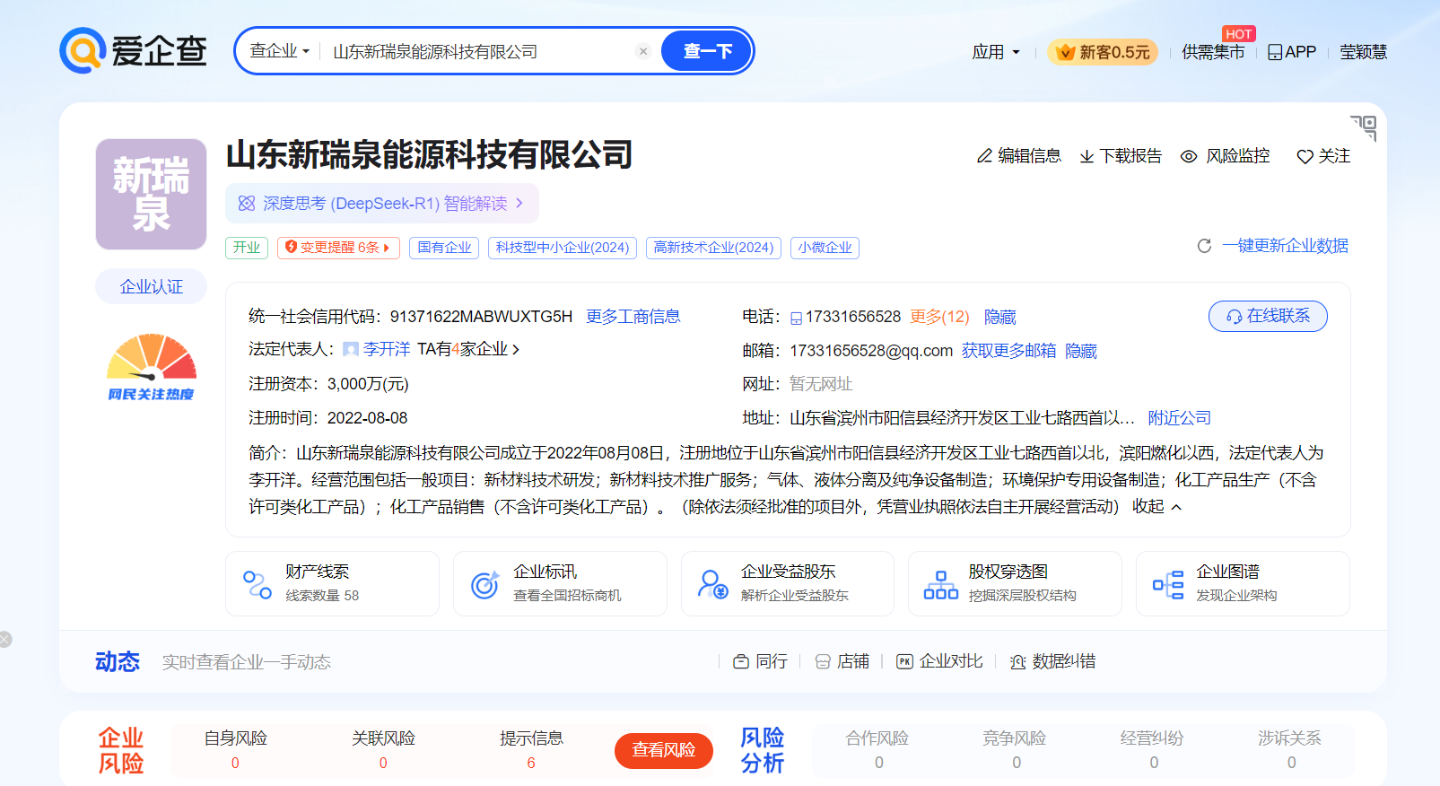Screen dimensions: 1440x786
Task: Show 更多(12) phone numbers
Action: point(939,317)
